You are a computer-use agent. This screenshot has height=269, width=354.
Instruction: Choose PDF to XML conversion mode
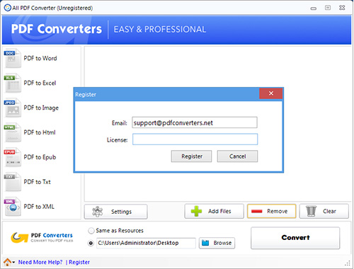pyautogui.click(x=39, y=207)
